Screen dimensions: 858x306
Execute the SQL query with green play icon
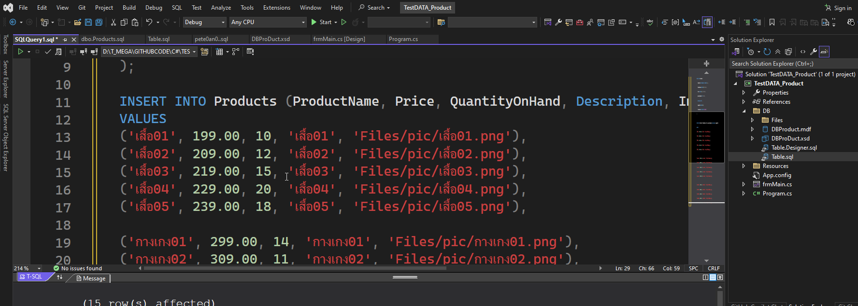coord(20,52)
